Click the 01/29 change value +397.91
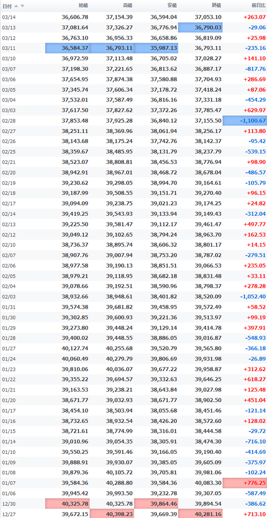 (x=254, y=328)
